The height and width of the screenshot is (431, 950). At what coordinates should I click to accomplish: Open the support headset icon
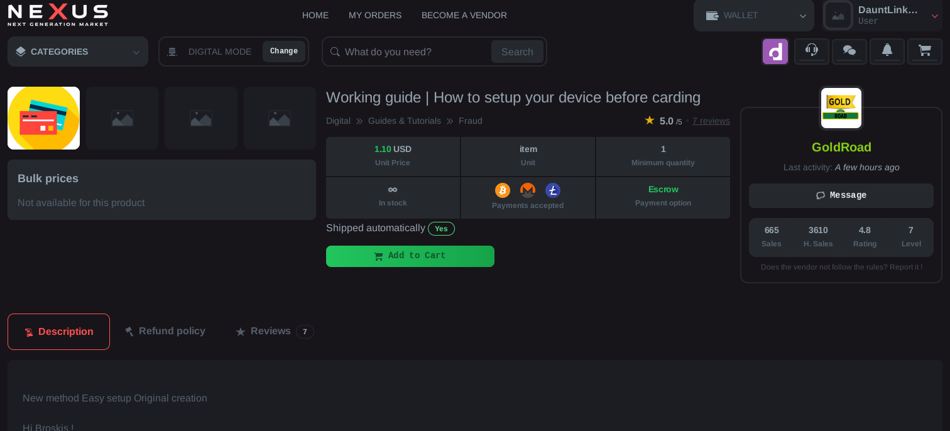812,52
